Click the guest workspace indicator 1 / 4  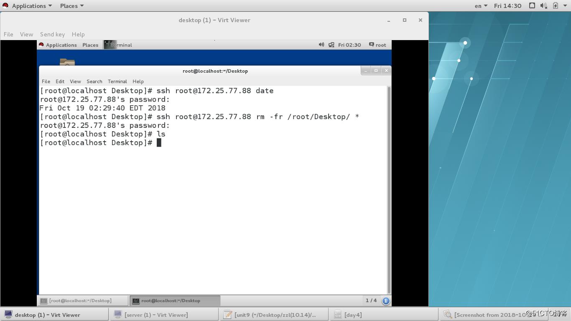[x=371, y=301]
